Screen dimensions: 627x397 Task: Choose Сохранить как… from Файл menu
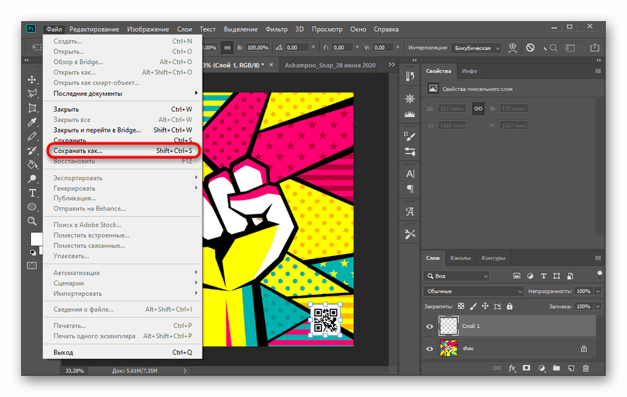click(x=123, y=151)
